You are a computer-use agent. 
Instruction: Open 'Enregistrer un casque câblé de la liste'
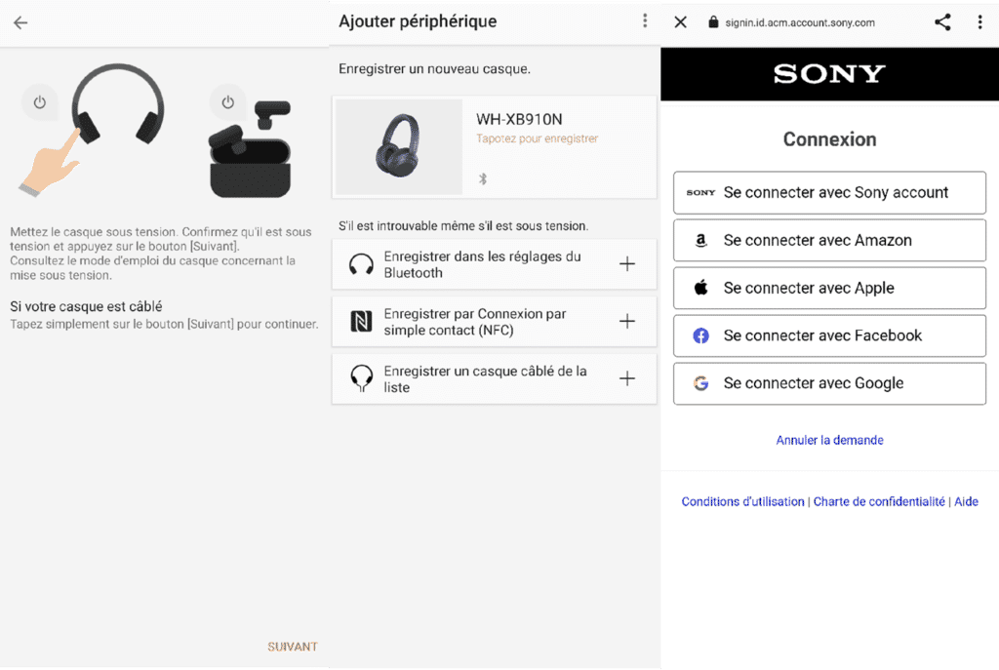tap(495, 379)
